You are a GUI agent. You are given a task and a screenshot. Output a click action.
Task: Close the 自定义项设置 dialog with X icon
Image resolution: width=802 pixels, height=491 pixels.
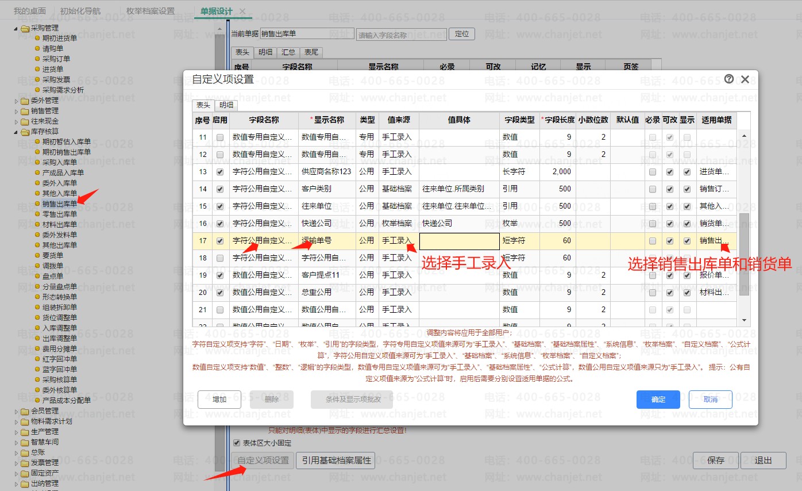[x=745, y=79]
